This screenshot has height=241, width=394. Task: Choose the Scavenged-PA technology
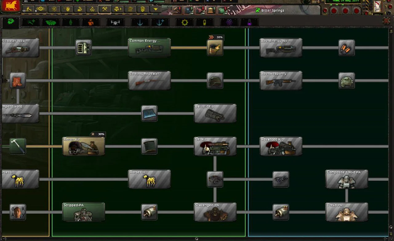pyautogui.click(x=215, y=212)
